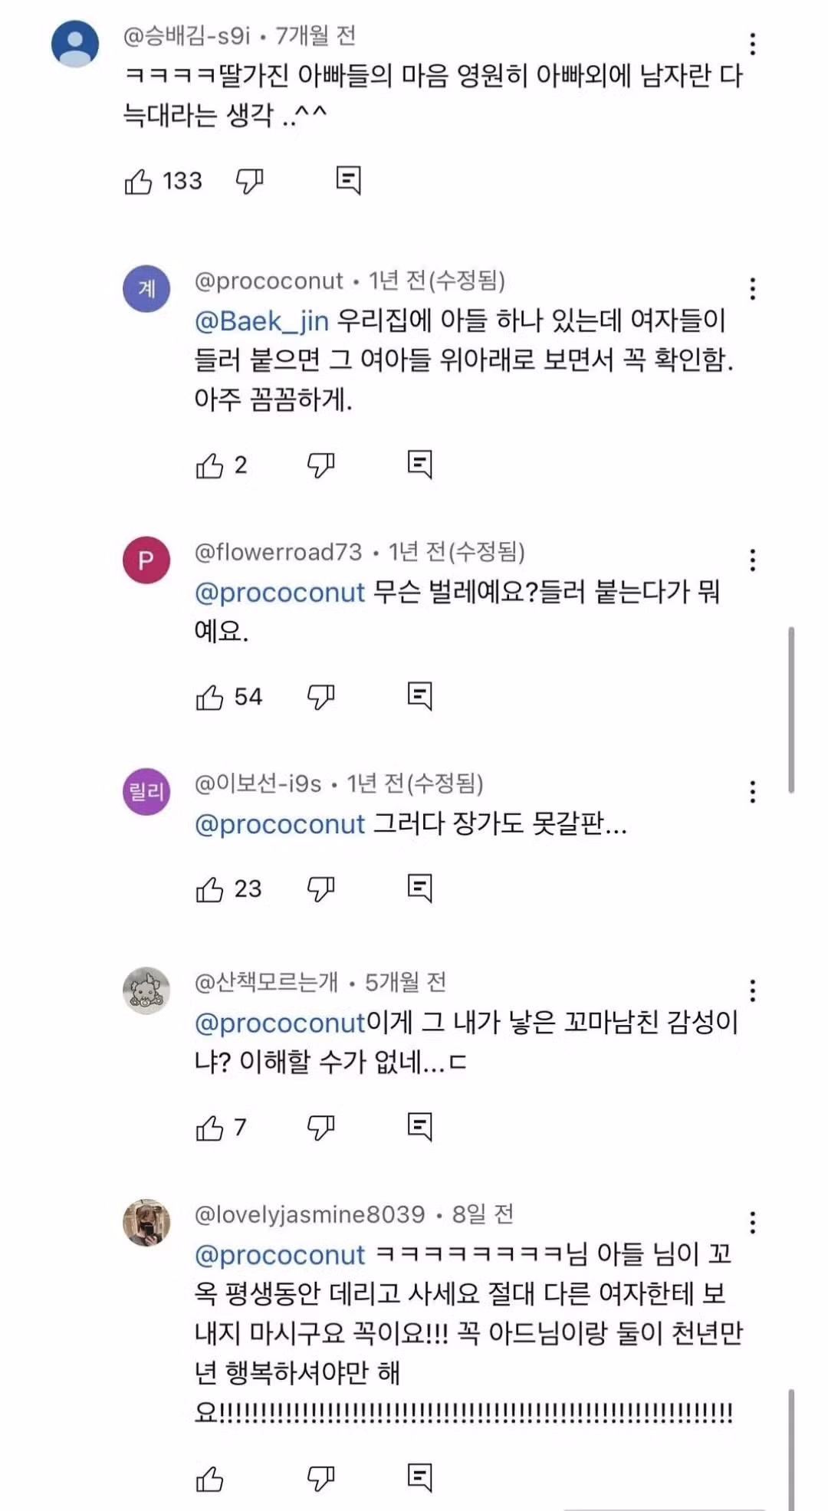
Task: Open options menu for @승배김-s9i's comment
Action: tap(754, 44)
